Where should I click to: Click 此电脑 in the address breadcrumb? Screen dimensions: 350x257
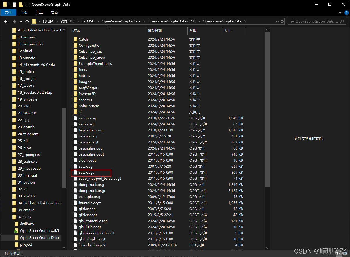click(48, 21)
